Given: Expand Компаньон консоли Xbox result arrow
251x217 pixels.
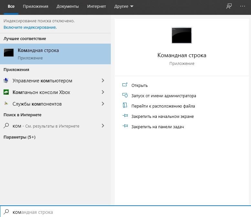Looking at the screenshot, I should [x=103, y=92].
